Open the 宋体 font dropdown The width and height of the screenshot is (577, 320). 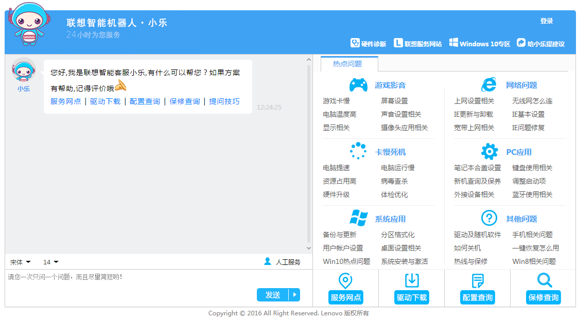pyautogui.click(x=20, y=262)
